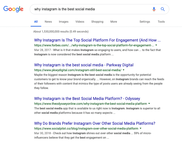Click the forbes.com green URL
182x148 pixels.
click(x=94, y=45)
